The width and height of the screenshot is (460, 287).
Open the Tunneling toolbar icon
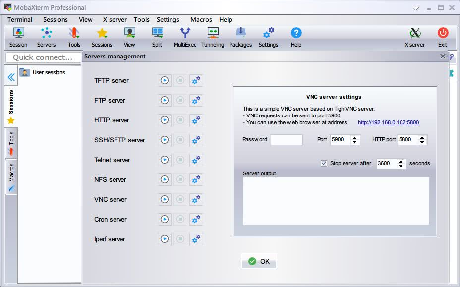click(213, 37)
